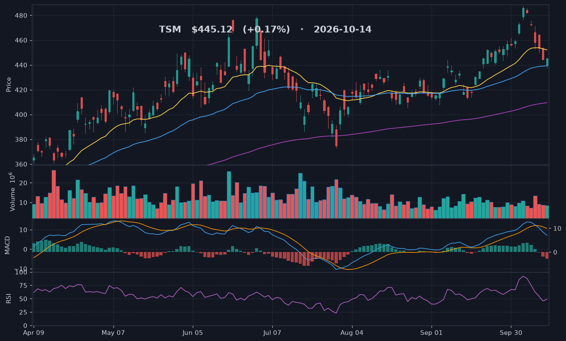
Task: Click the Volume axis label
Action: pos(12,191)
